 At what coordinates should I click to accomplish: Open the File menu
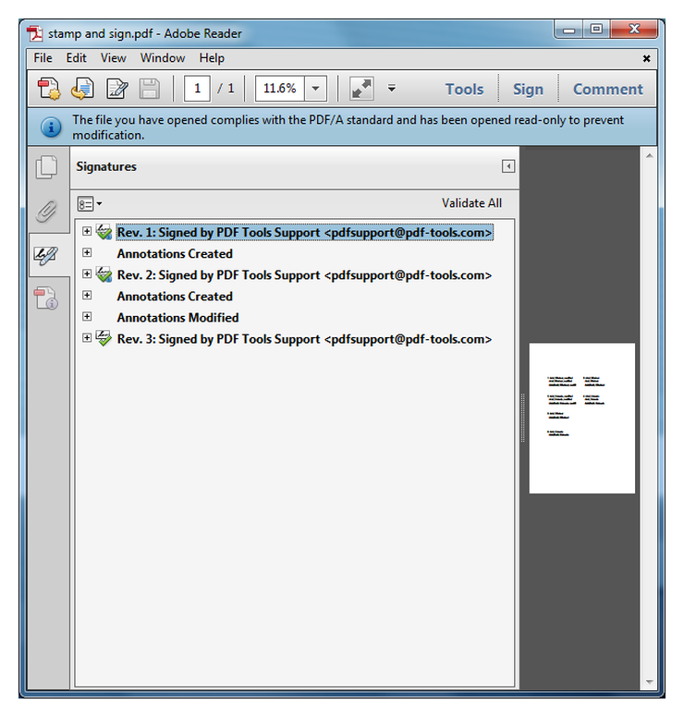(43, 58)
